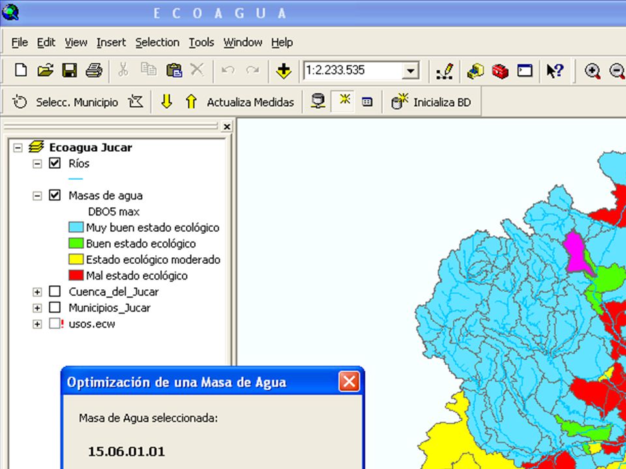626x469 pixels.
Task: Click the Selecc. Municipio button label
Action: tap(77, 102)
